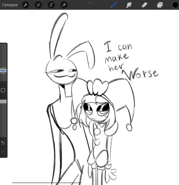Open the black color picker circle
Viewport: 179px width, 185px height.
point(175,5)
